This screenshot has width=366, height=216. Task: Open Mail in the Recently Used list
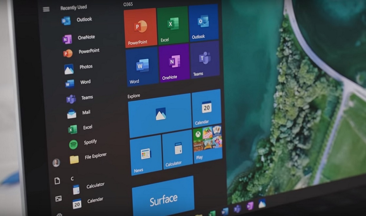pyautogui.click(x=79, y=113)
